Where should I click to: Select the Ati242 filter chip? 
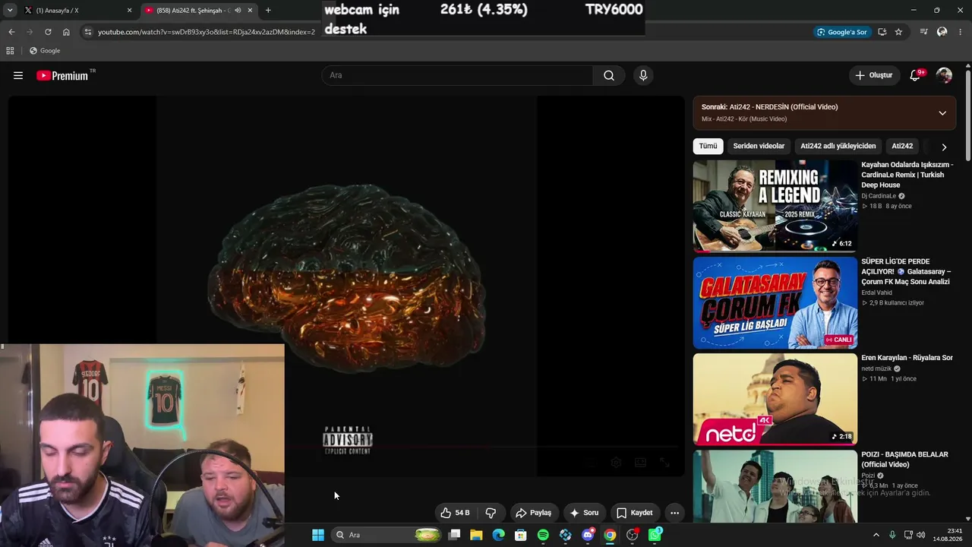(x=902, y=146)
